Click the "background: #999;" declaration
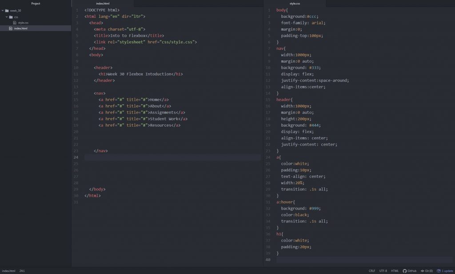The height and width of the screenshot is (274, 455). [301, 208]
